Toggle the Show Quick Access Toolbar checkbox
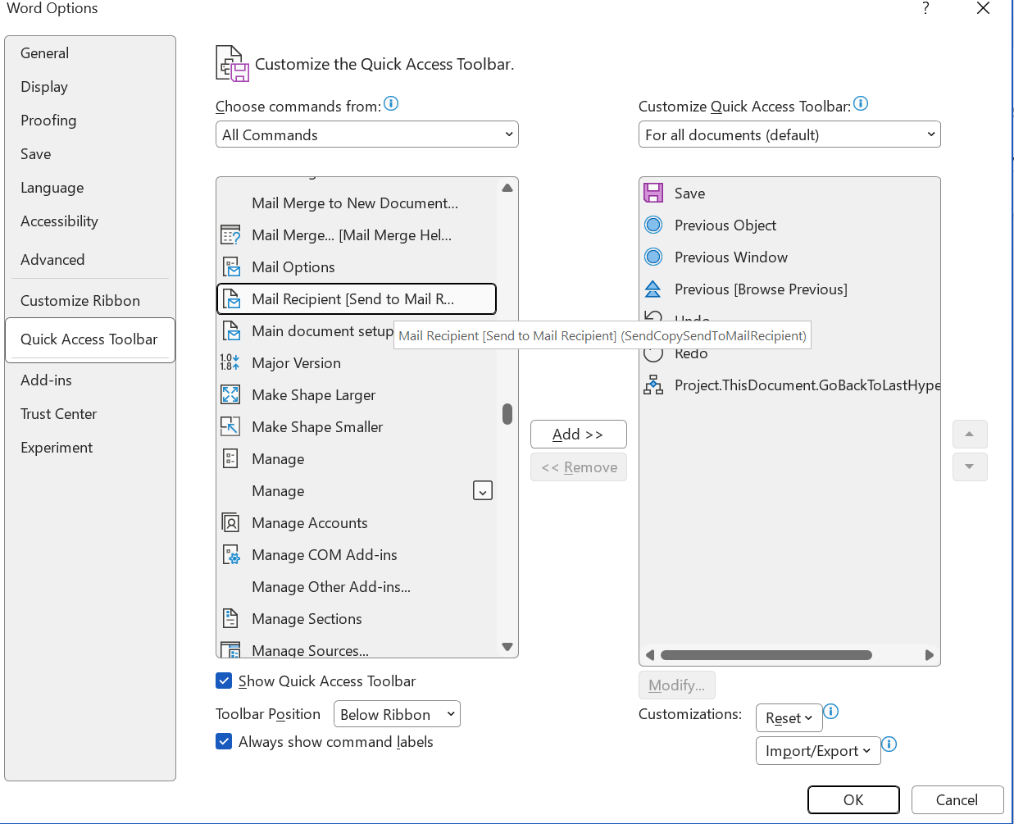The height and width of the screenshot is (824, 1014). coord(224,681)
